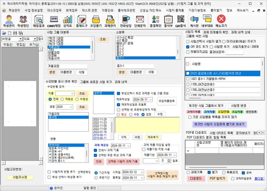The image size is (267, 191).
Task: Open the 과제 제공일 date dropdown
Action: 129,146
